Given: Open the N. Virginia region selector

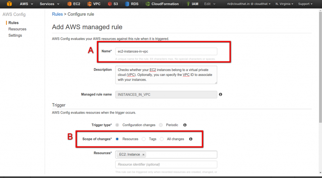Looking at the screenshot, I should pyautogui.click(x=284, y=4).
